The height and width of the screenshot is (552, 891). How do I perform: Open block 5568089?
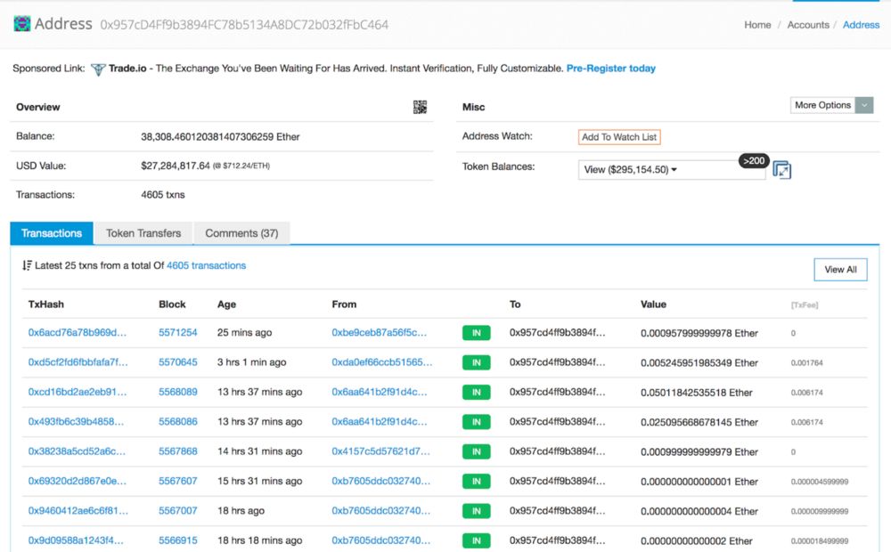coord(178,392)
